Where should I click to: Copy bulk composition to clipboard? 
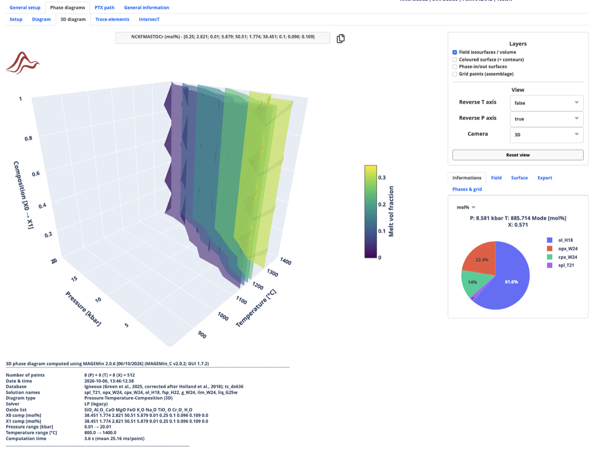point(340,38)
